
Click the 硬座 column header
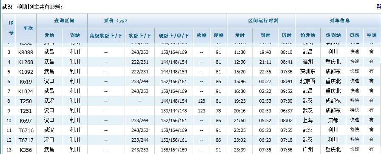[219, 35]
